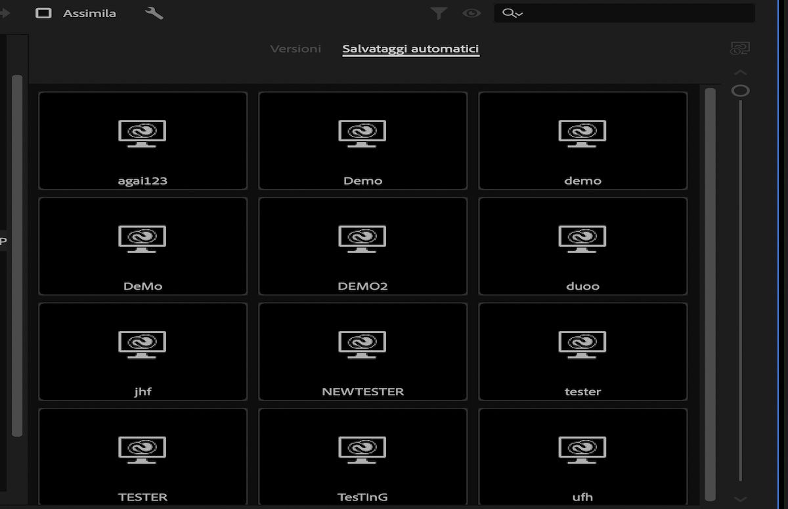Toggle the eye visibility filter icon
The height and width of the screenshot is (509, 788).
click(x=471, y=13)
